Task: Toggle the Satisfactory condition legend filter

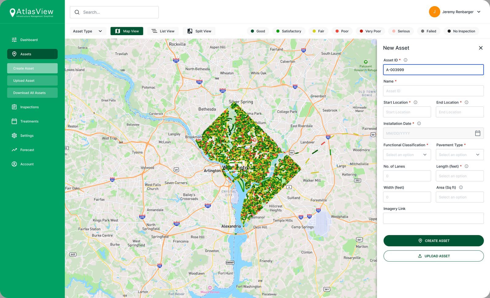Action: point(288,31)
